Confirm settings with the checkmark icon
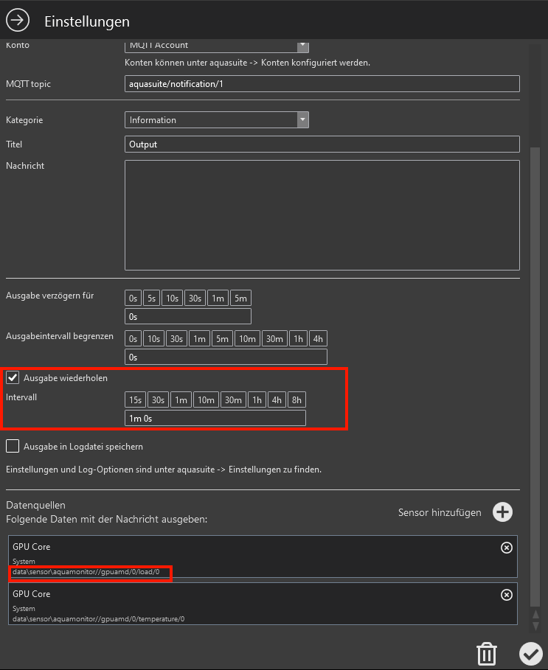The height and width of the screenshot is (670, 548). point(530,653)
